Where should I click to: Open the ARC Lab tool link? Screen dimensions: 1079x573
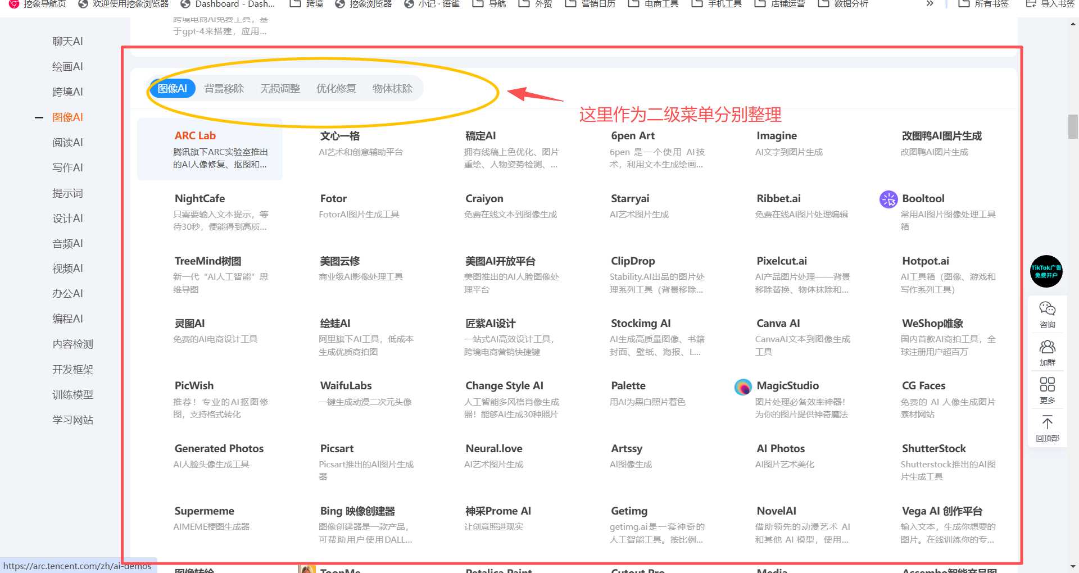[x=195, y=136]
